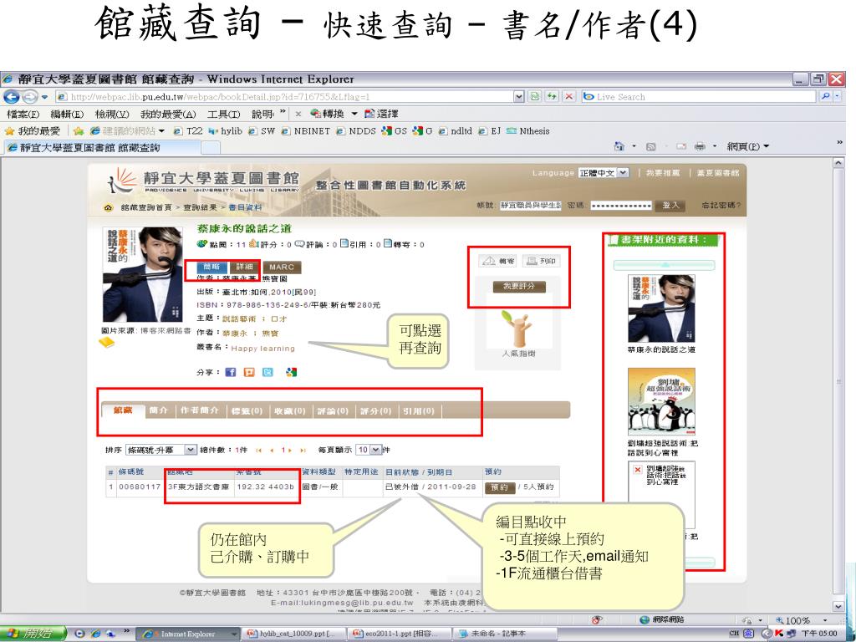Click the MARC view button
The width and height of the screenshot is (856, 642).
(282, 267)
